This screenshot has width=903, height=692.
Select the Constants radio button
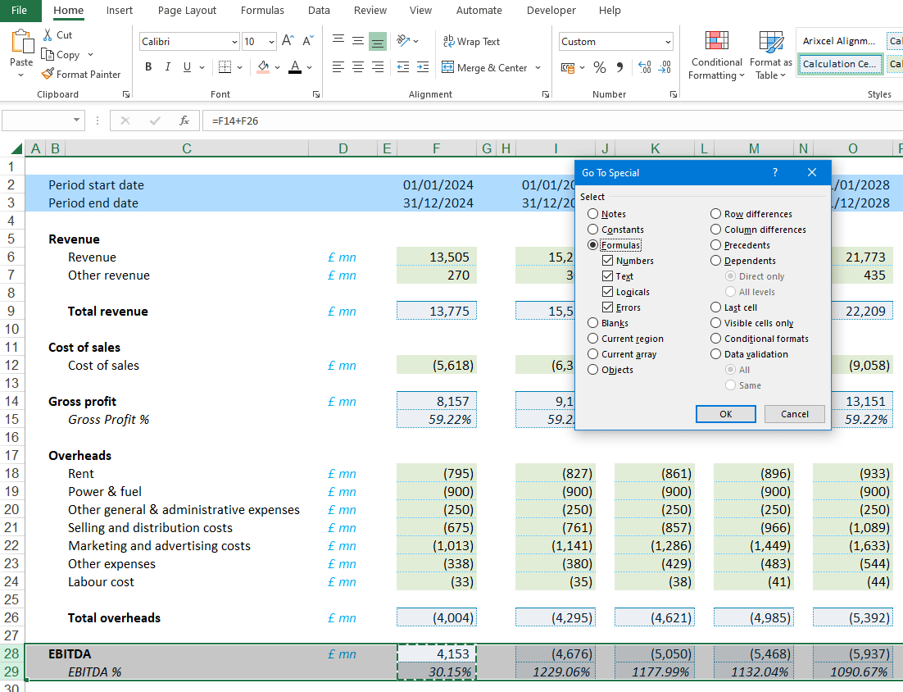[593, 230]
